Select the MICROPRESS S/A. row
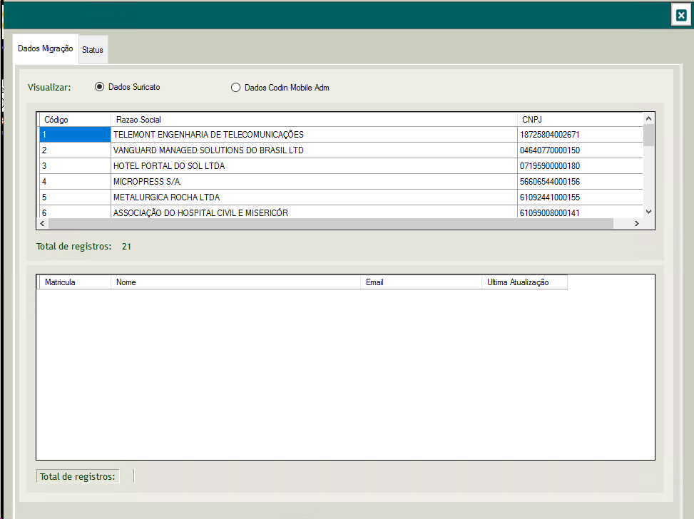The image size is (694, 519). (341, 182)
